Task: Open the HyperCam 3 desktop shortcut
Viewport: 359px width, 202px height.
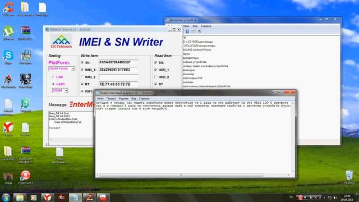Action: (25, 177)
